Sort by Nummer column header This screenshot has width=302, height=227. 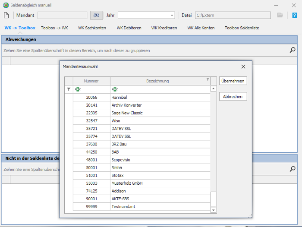click(91, 81)
